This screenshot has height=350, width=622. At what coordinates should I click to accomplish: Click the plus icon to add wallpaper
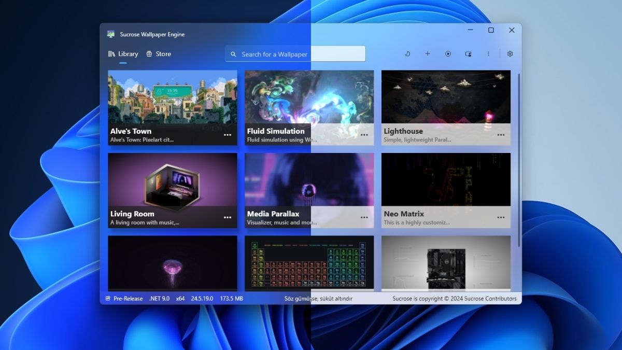pos(428,54)
